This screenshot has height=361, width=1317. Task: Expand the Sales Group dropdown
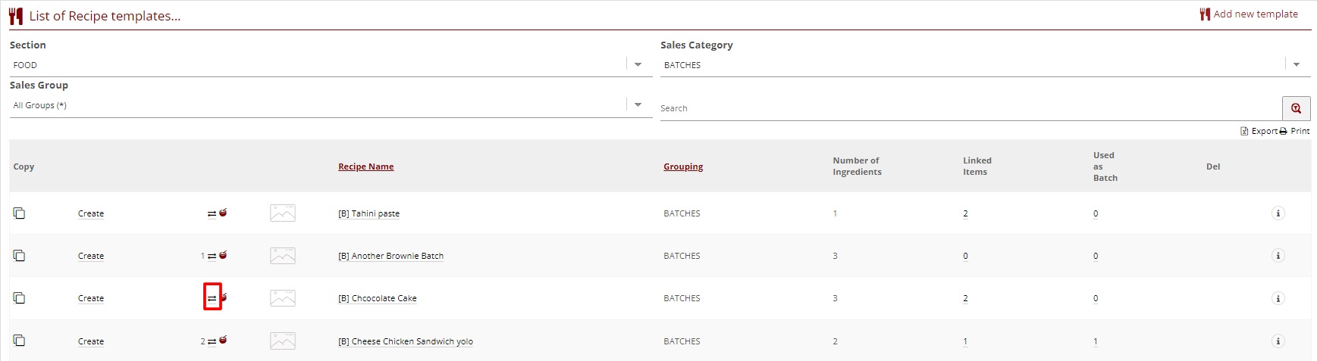[x=638, y=105]
